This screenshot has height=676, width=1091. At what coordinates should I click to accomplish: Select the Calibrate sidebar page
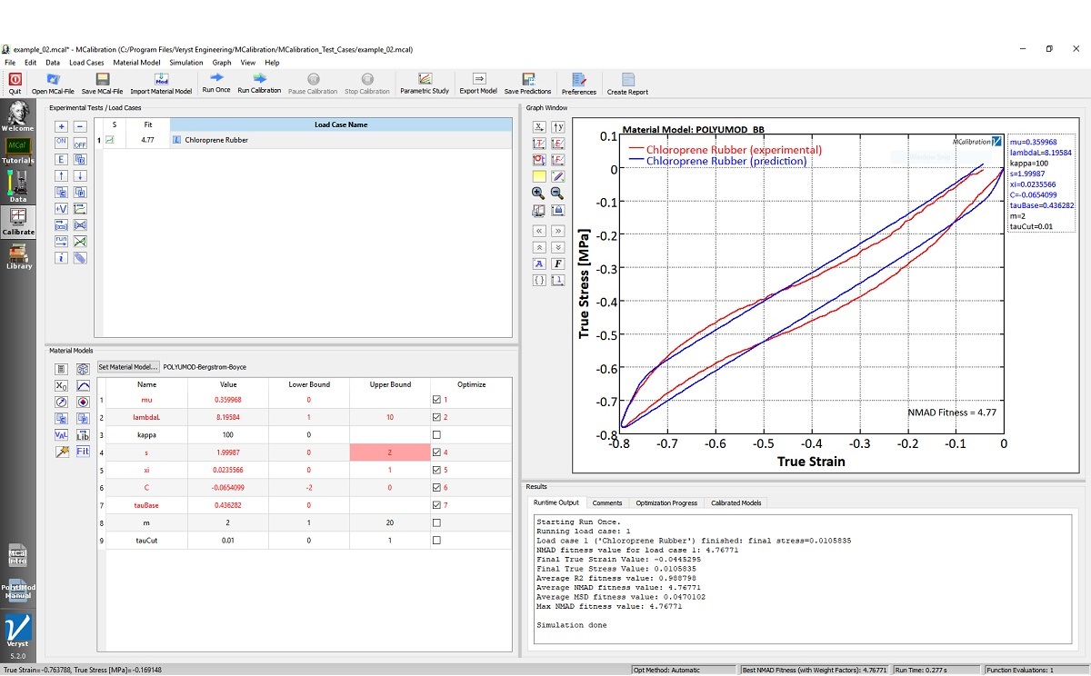[18, 221]
